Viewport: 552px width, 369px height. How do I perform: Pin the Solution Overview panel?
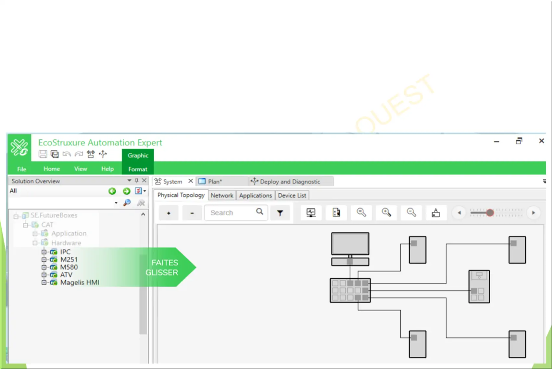136,180
